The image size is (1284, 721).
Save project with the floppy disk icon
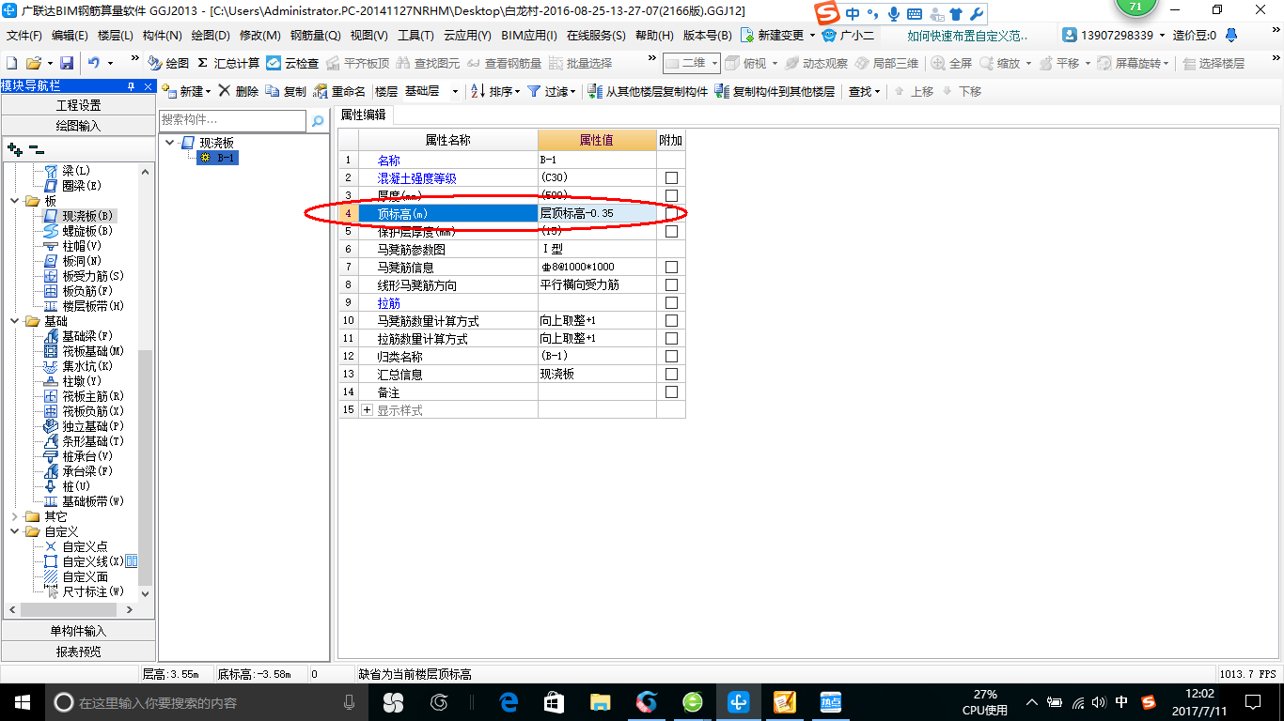coord(67,63)
